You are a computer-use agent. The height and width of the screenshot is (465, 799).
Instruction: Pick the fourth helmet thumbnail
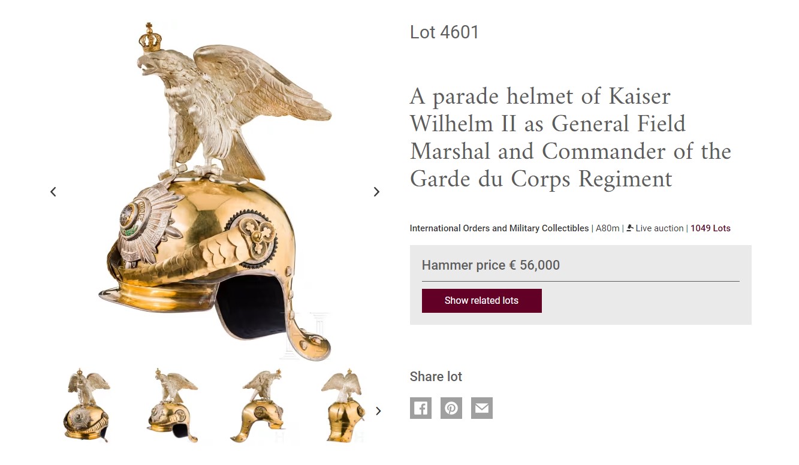(x=343, y=406)
